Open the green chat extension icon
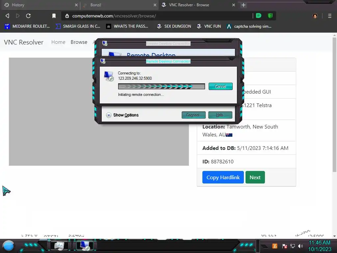The width and height of the screenshot is (337, 253). pyautogui.click(x=259, y=15)
